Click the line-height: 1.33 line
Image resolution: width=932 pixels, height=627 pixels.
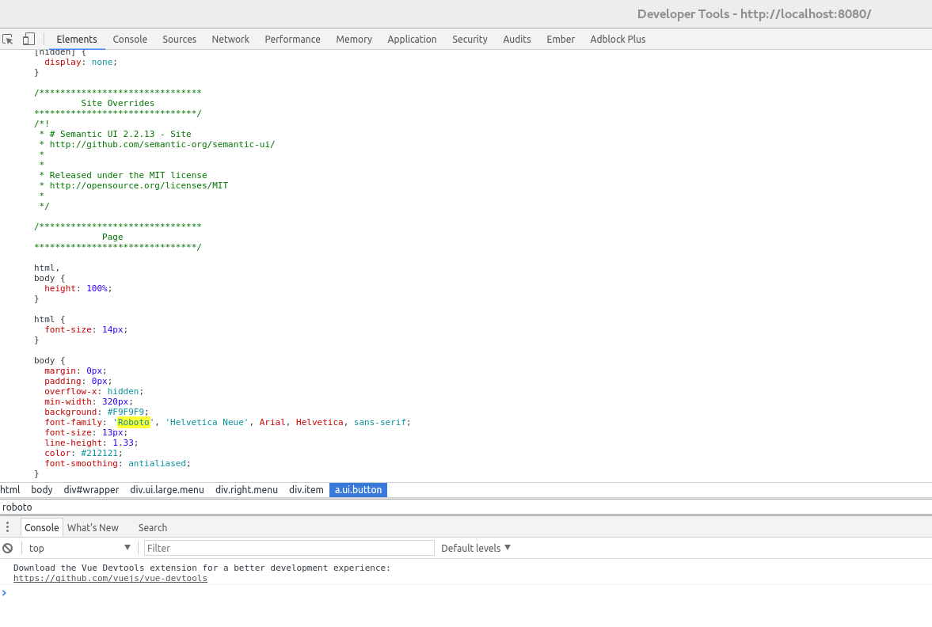click(x=91, y=443)
